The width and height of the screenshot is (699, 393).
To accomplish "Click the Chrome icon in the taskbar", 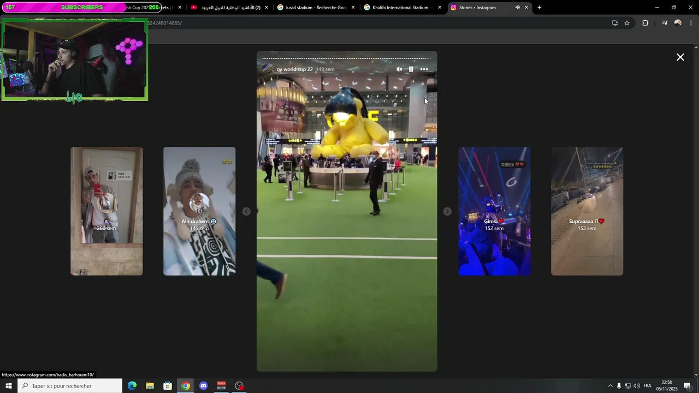I will pos(186,386).
